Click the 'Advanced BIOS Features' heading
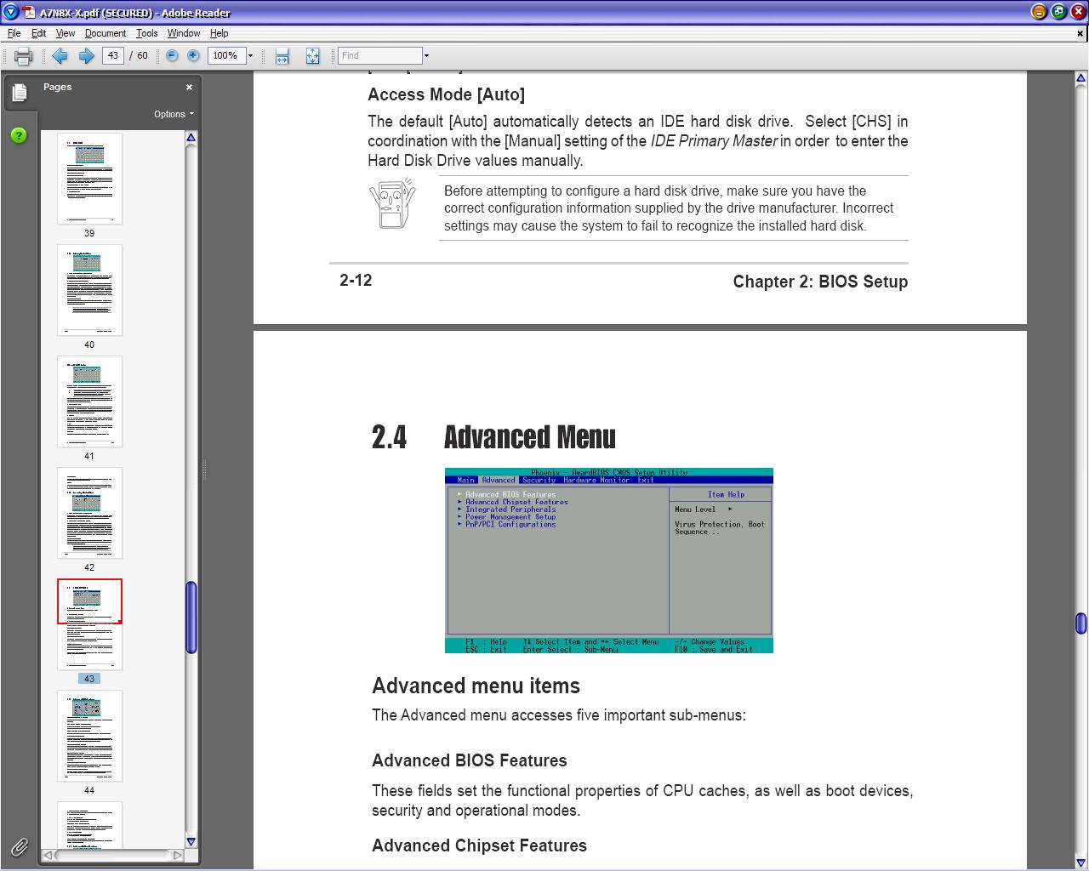This screenshot has width=1089, height=871. pyautogui.click(x=470, y=760)
